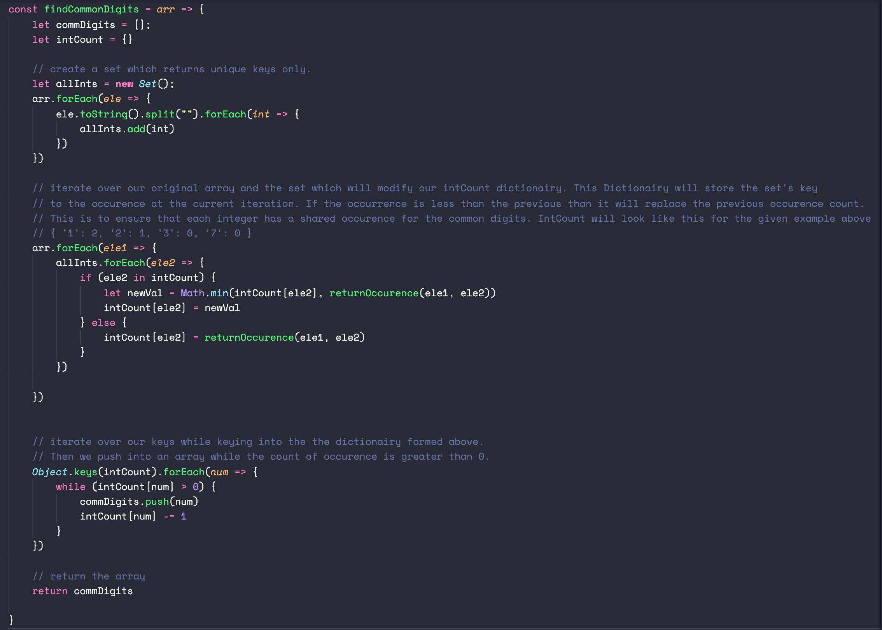Click the 'commDigits.push(num)' statement
Image resolution: width=882 pixels, height=630 pixels.
point(139,502)
